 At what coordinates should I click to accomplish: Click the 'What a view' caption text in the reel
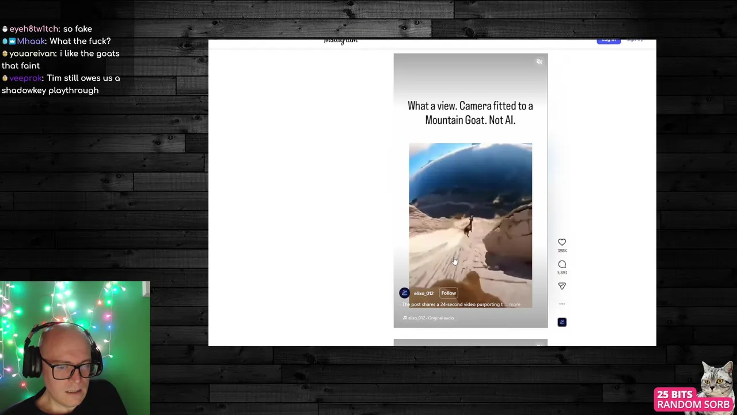tap(470, 113)
